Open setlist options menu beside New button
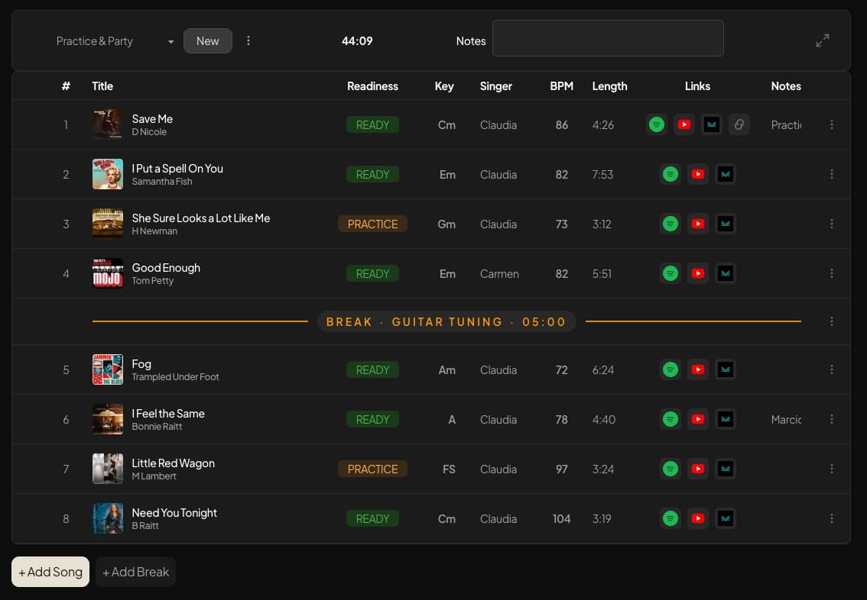This screenshot has height=600, width=867. [248, 41]
